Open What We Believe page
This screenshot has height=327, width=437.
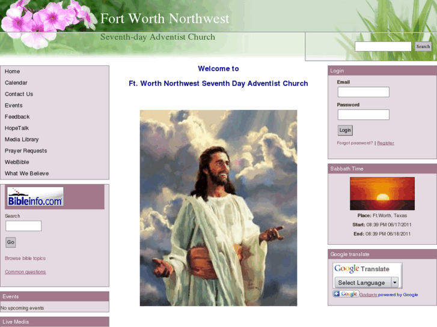(x=26, y=173)
